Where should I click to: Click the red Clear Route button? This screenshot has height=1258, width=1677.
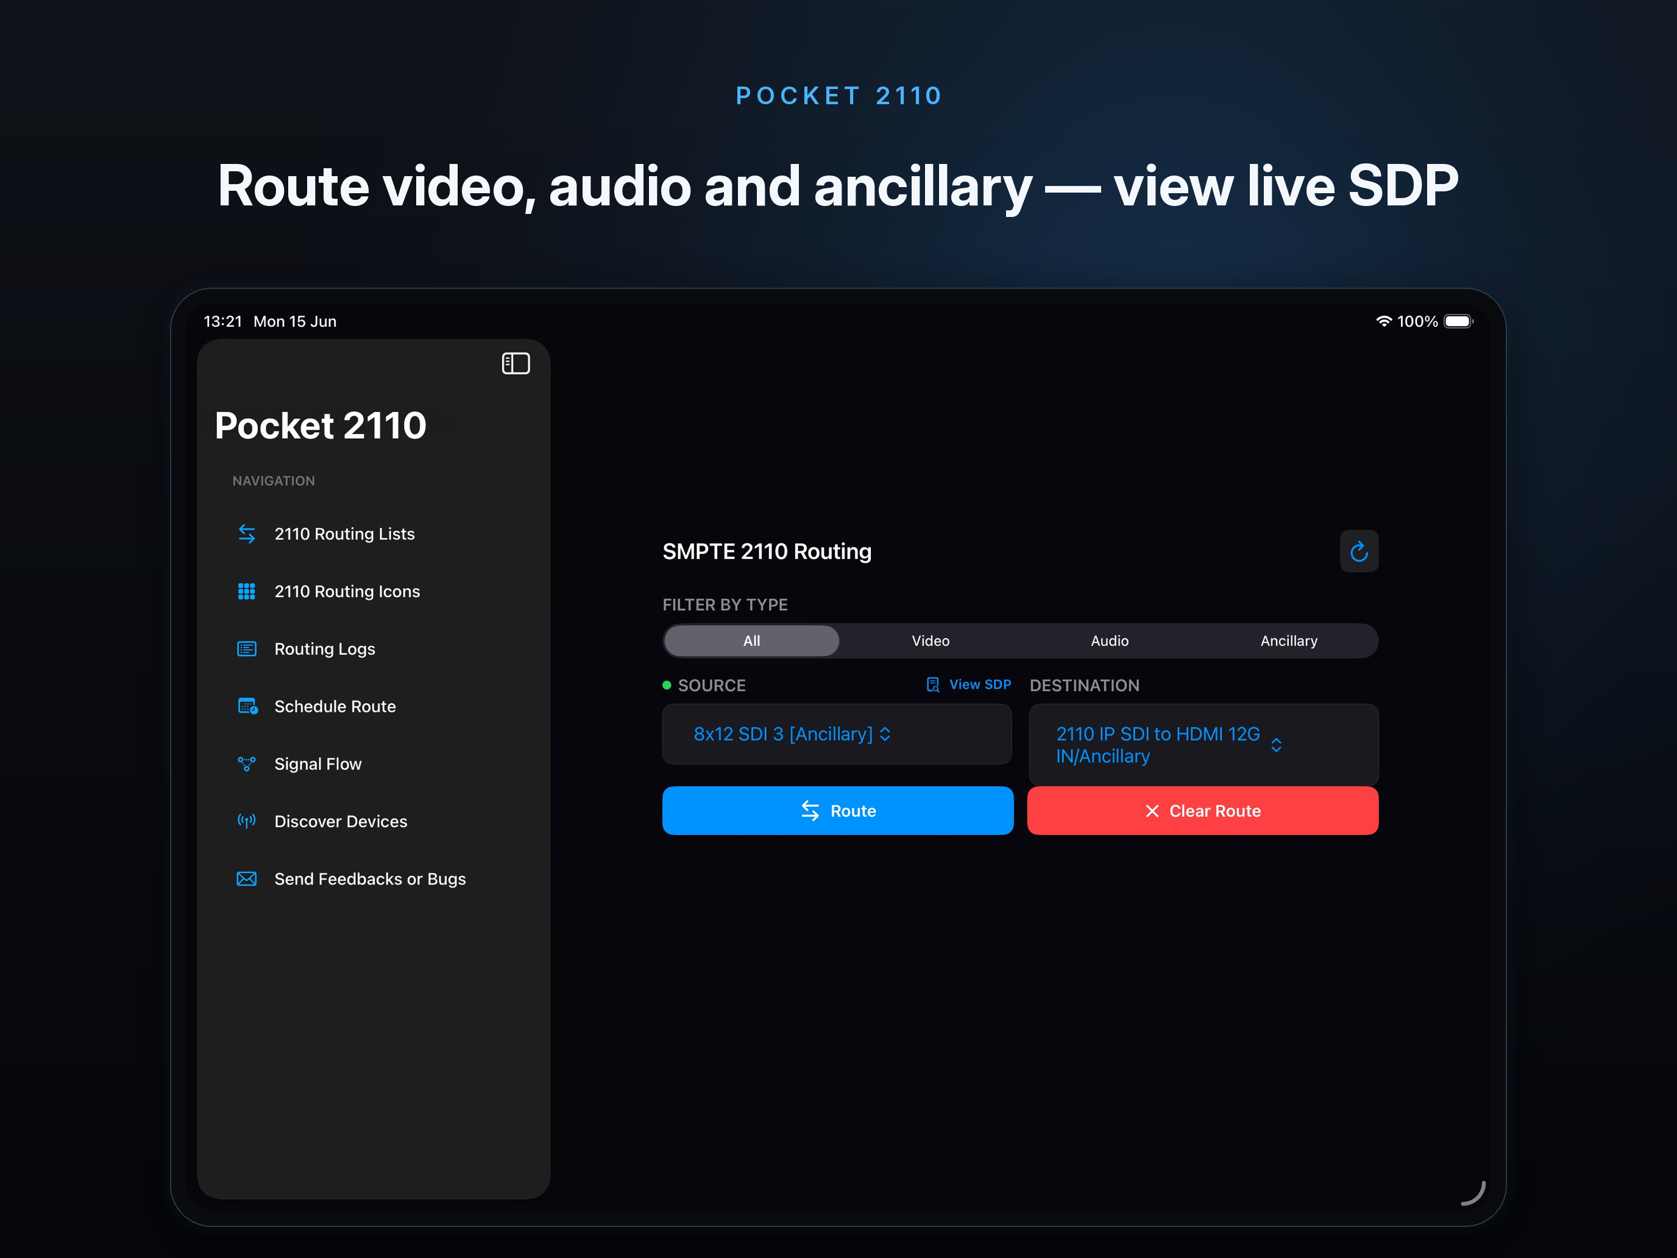[x=1202, y=811]
